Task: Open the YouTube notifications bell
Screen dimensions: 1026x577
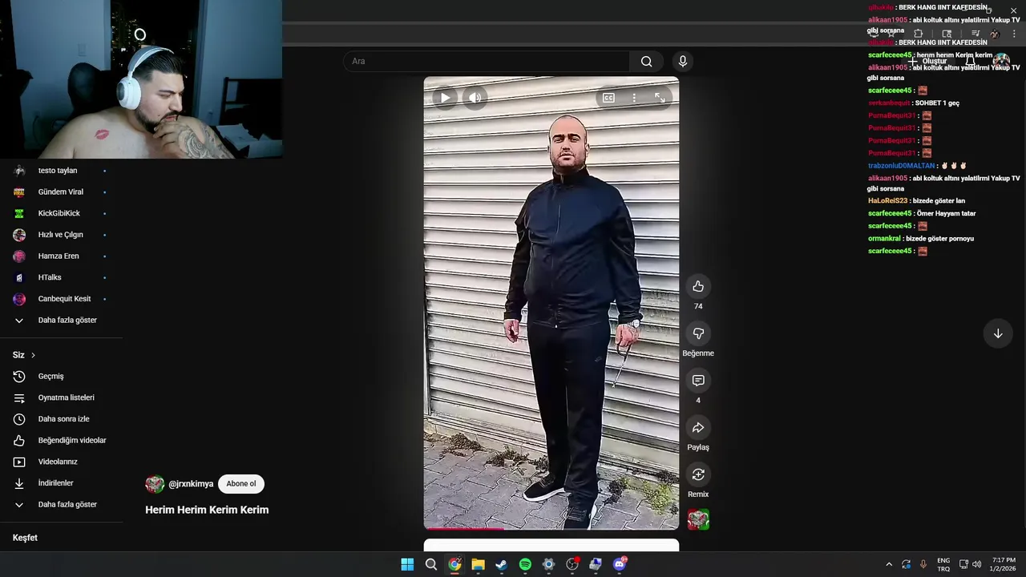Action: coord(970,61)
